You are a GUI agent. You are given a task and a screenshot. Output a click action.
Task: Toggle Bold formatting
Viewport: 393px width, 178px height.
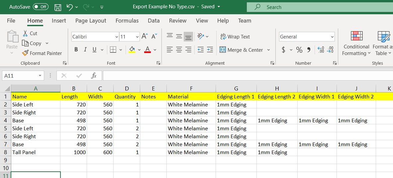click(x=76, y=50)
